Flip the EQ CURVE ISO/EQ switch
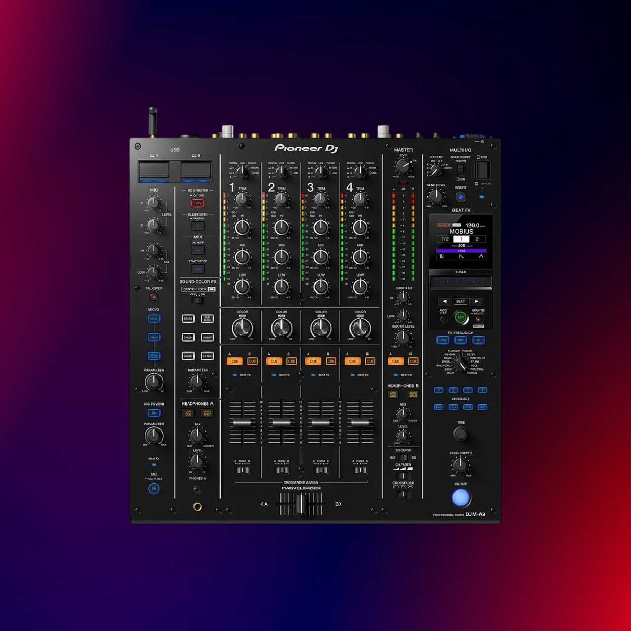The height and width of the screenshot is (631, 631). (x=403, y=458)
